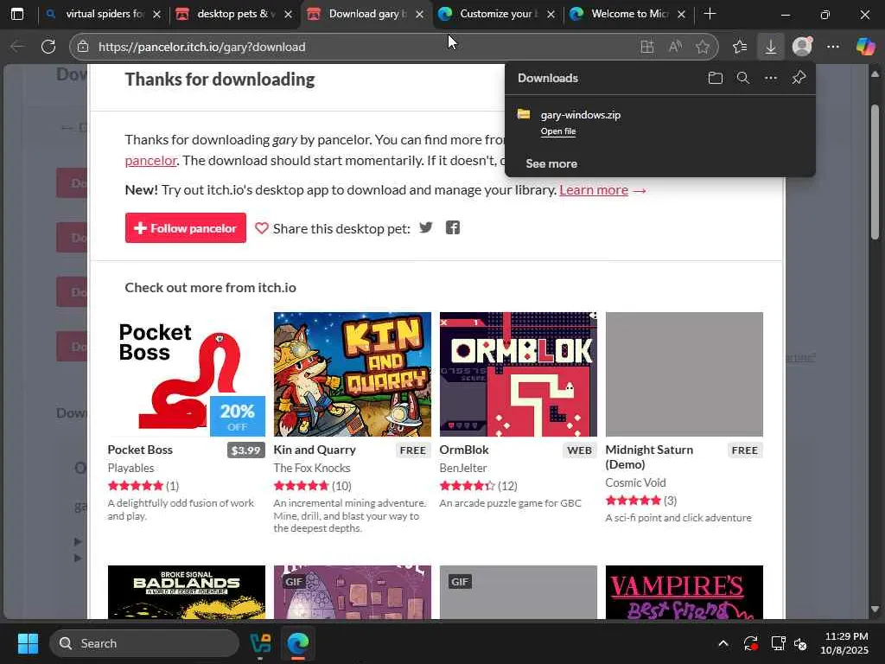885x664 pixels.
Task: Pin the Downloads panel
Action: [x=799, y=78]
